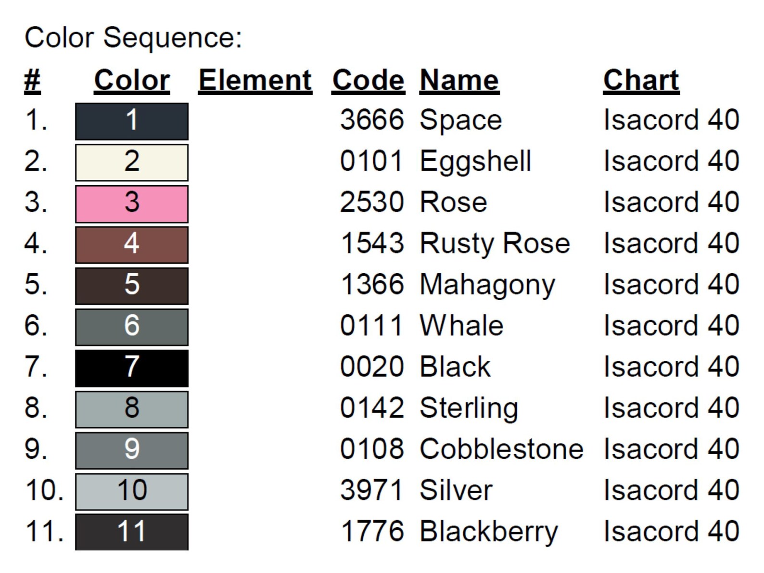Click the Cobblestone swatch 9
This screenshot has width=764, height=573.
131,450
